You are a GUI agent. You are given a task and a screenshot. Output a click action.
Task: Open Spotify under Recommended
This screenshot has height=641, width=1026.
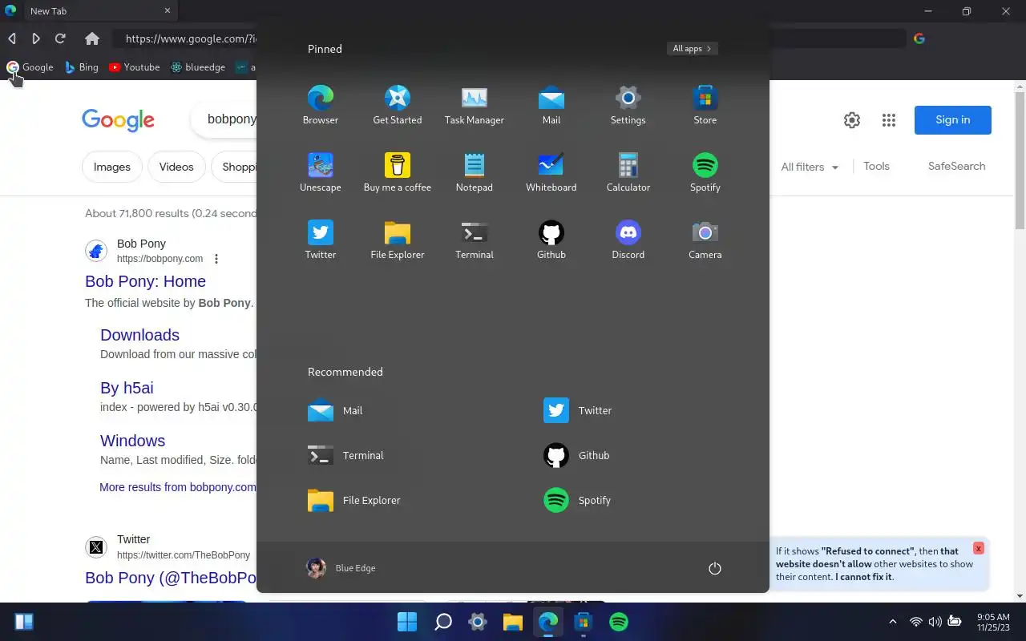577,500
